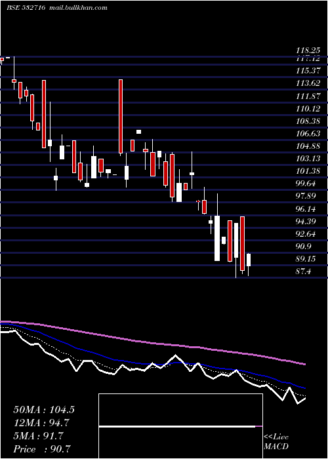Select the 92.64 price axis label
The width and height of the screenshot is (328, 459).
tap(306, 233)
